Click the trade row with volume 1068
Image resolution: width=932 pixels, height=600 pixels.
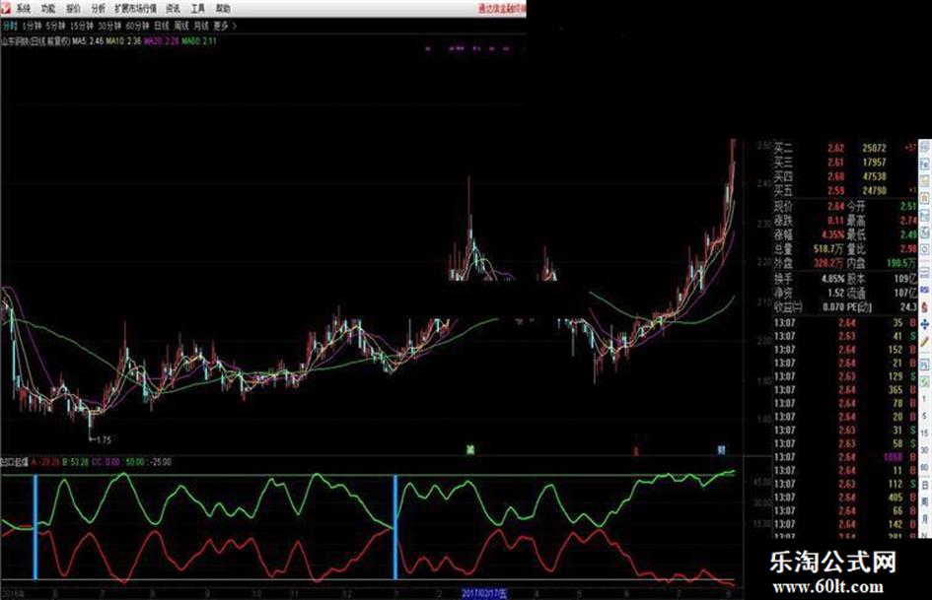click(846, 457)
